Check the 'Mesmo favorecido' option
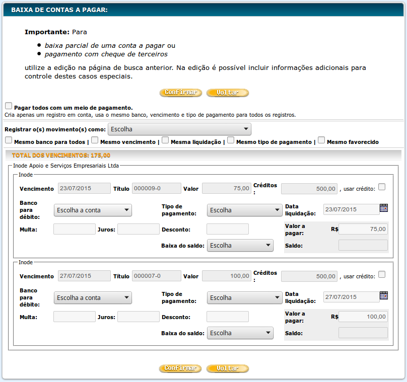 point(321,140)
